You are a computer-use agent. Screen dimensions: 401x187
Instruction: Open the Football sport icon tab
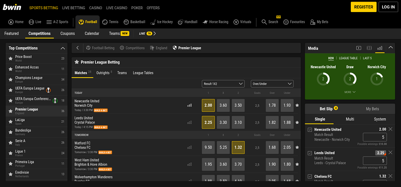[x=88, y=22]
